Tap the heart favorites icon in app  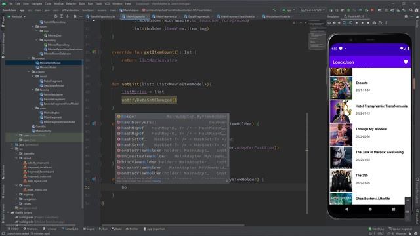click(406, 62)
